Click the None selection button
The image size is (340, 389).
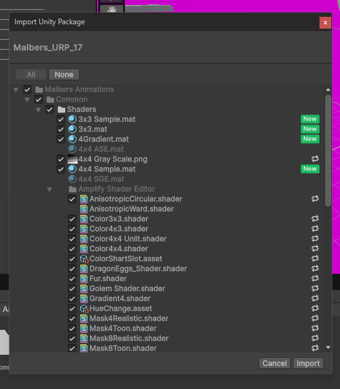64,75
